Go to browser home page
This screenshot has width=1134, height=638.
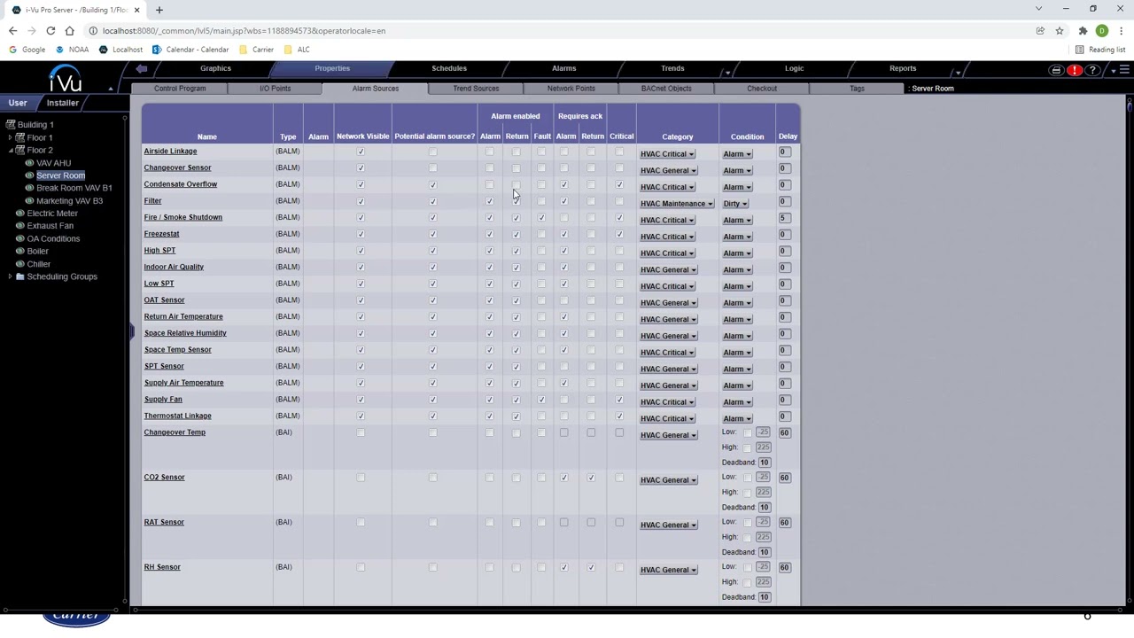pos(70,31)
